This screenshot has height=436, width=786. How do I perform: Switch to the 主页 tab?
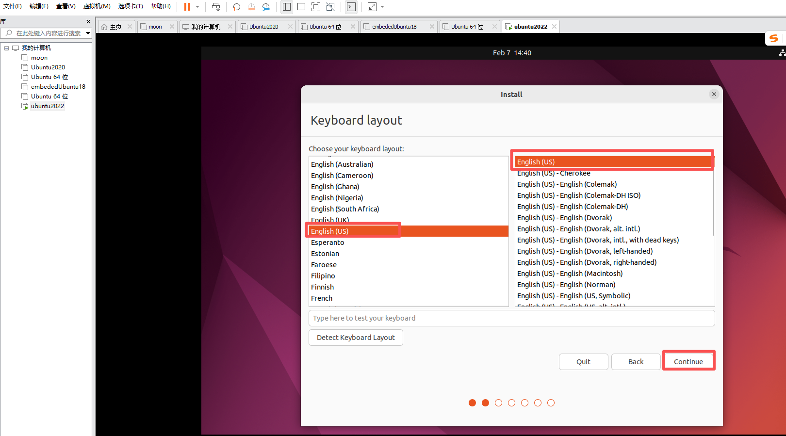point(115,27)
